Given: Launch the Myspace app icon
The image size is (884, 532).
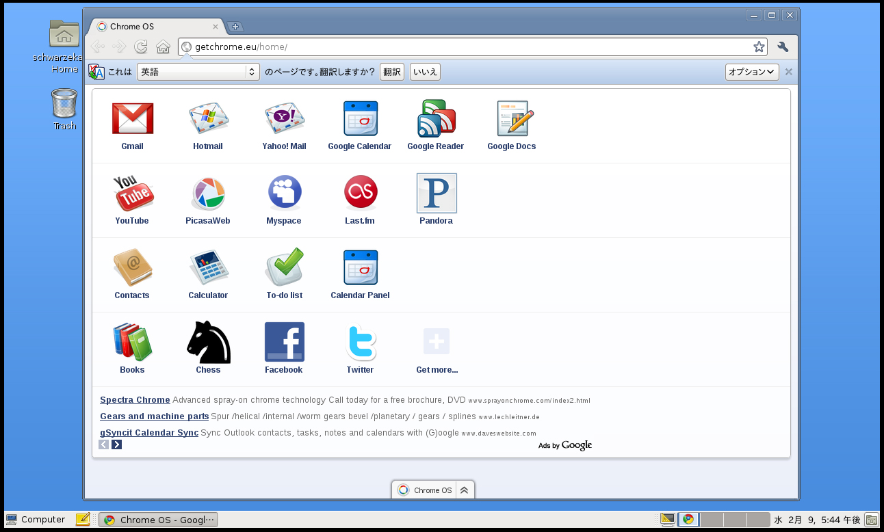Looking at the screenshot, I should click(285, 193).
